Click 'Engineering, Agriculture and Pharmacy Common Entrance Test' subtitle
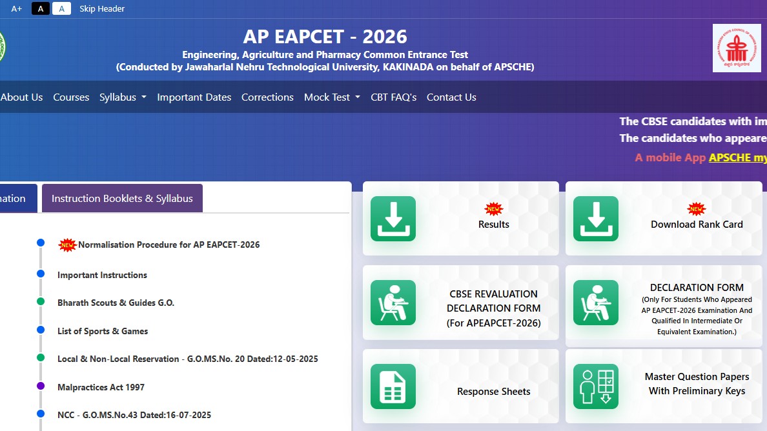Viewport: 767px width, 431px height. point(325,55)
